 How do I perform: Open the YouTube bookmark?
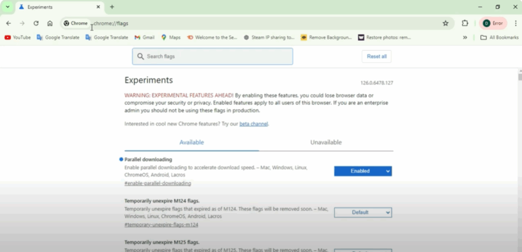coord(18,37)
